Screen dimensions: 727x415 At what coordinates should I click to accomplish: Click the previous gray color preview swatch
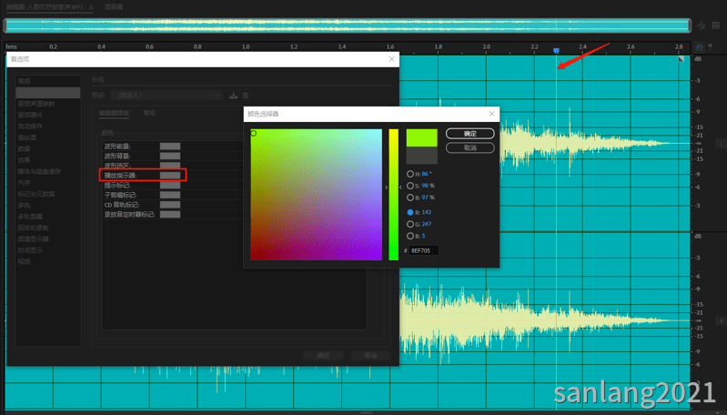point(422,156)
